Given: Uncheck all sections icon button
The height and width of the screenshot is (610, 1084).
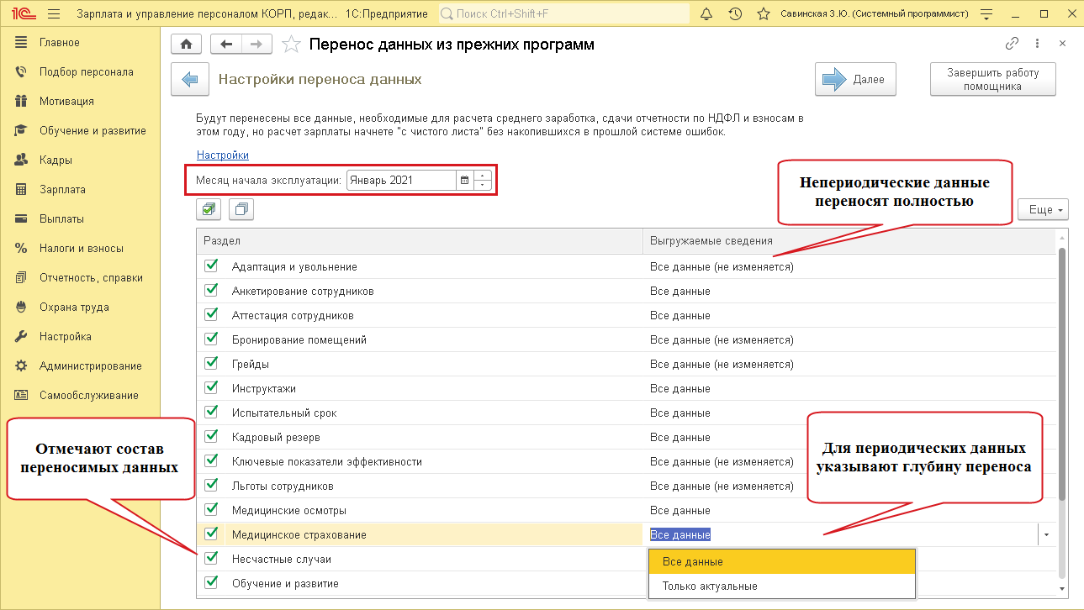Looking at the screenshot, I should pos(241,209).
